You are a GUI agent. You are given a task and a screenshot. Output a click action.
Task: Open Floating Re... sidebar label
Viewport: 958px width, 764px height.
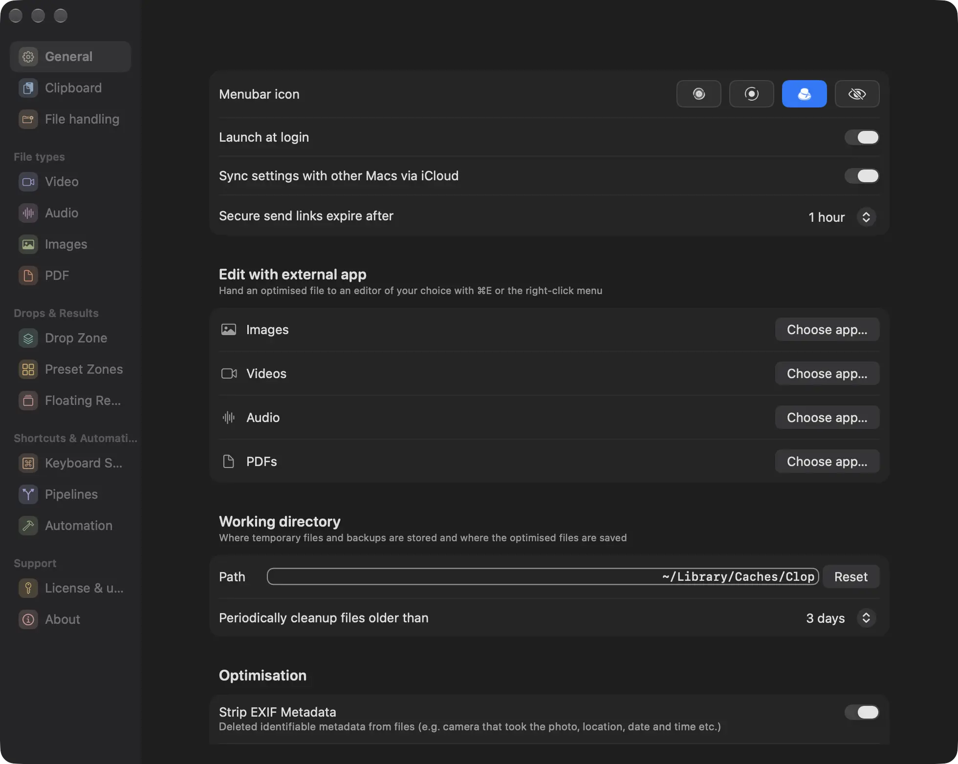click(83, 401)
